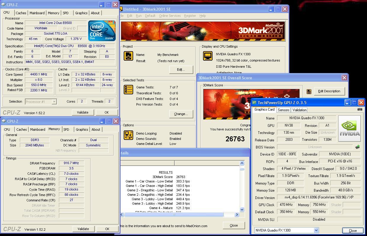Click the Core Speed value 4400.1 MHz
Screen dimensions: 367x236
point(38,75)
